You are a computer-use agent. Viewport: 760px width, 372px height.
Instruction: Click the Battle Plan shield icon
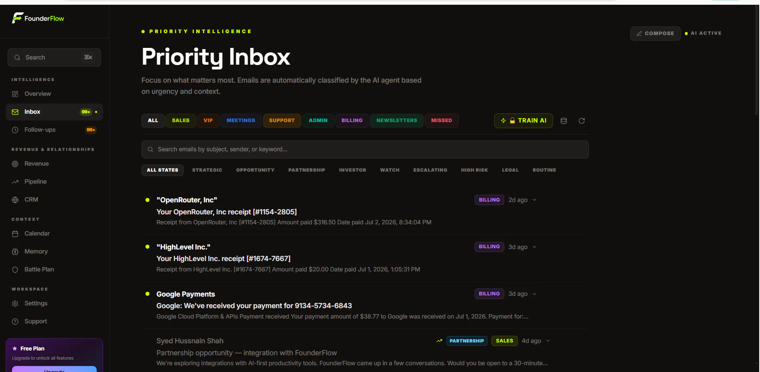(15, 269)
